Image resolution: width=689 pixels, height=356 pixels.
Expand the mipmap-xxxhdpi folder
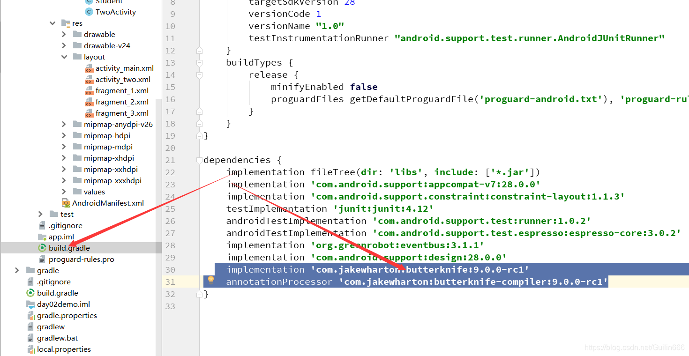click(64, 181)
